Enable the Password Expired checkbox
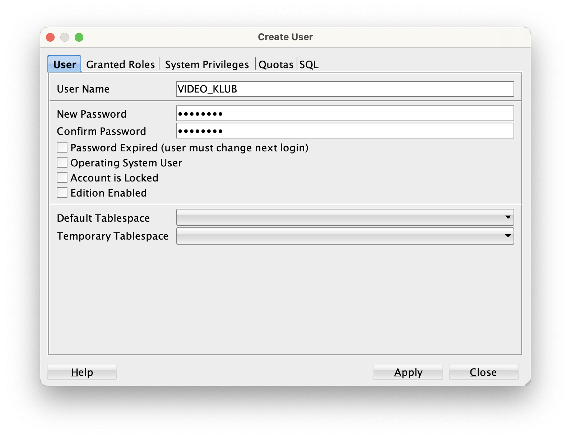 pos(62,148)
